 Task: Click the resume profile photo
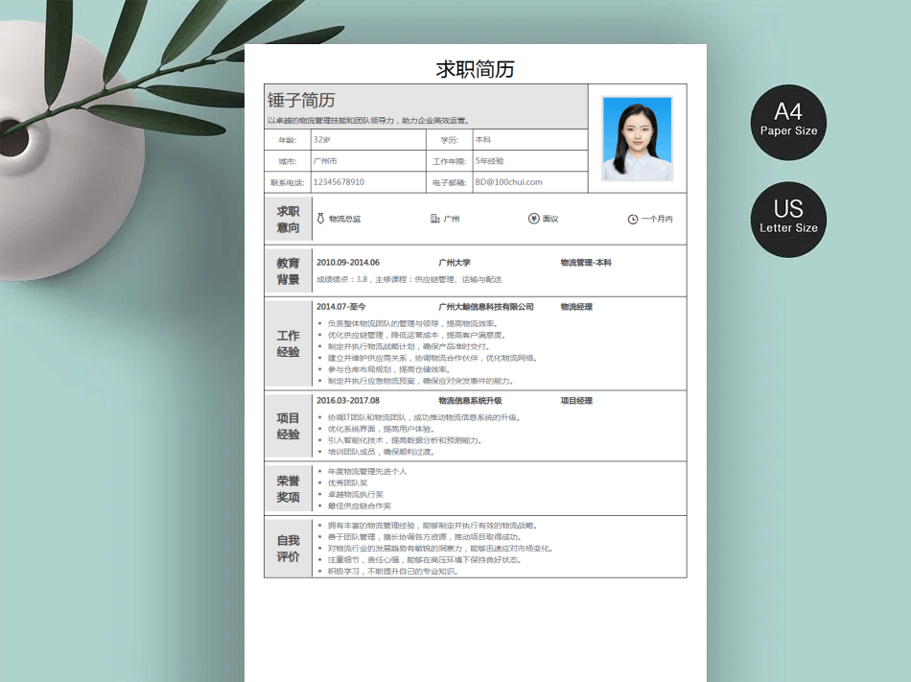tap(637, 138)
